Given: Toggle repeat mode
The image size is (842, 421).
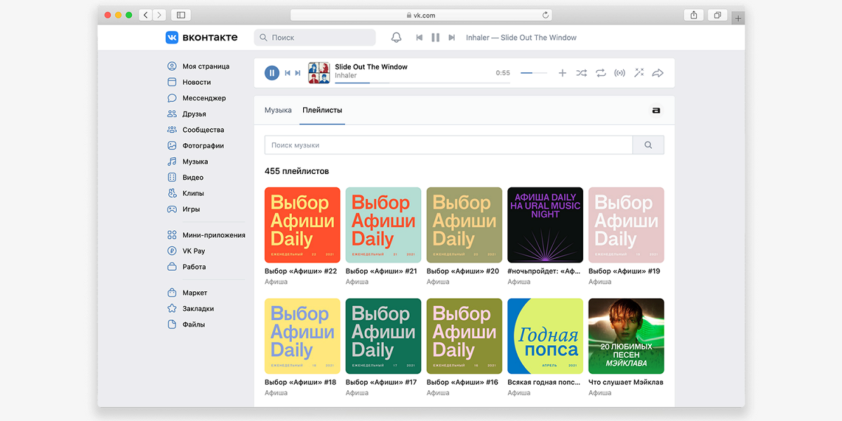Looking at the screenshot, I should click(601, 73).
